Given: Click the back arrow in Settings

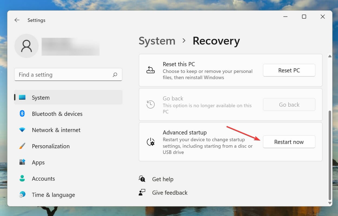Looking at the screenshot, I should click(17, 20).
